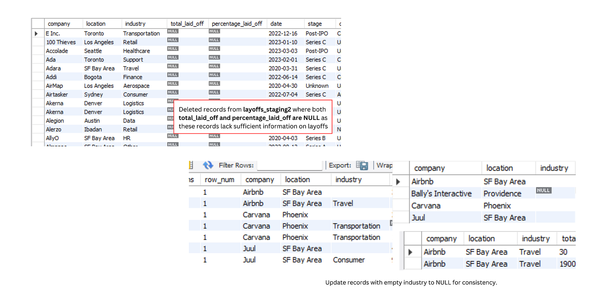Click the 2022-12-16 date cell
Viewport: 606px width, 303px height.
coord(283,33)
